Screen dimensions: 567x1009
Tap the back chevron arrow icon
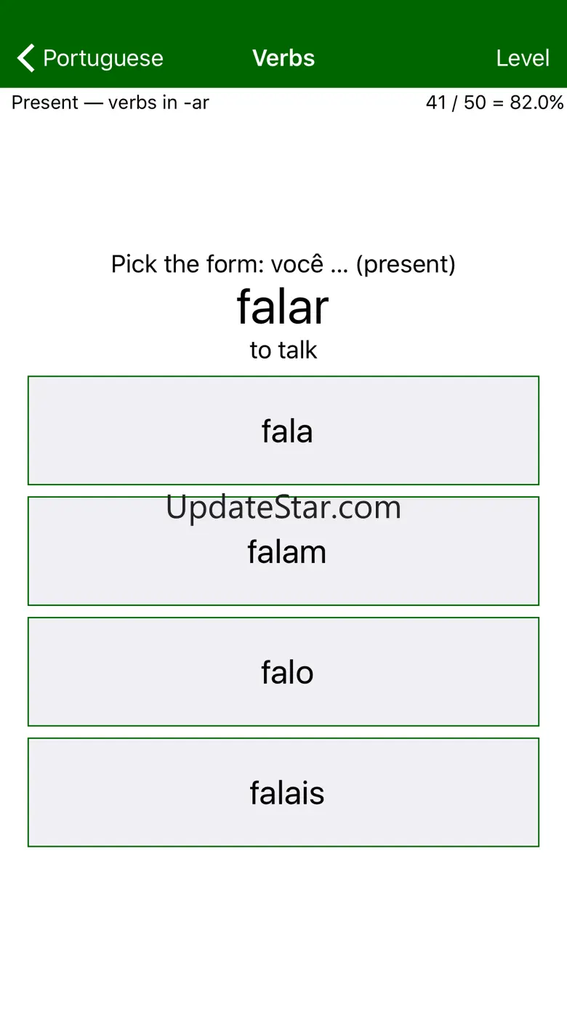pyautogui.click(x=26, y=58)
